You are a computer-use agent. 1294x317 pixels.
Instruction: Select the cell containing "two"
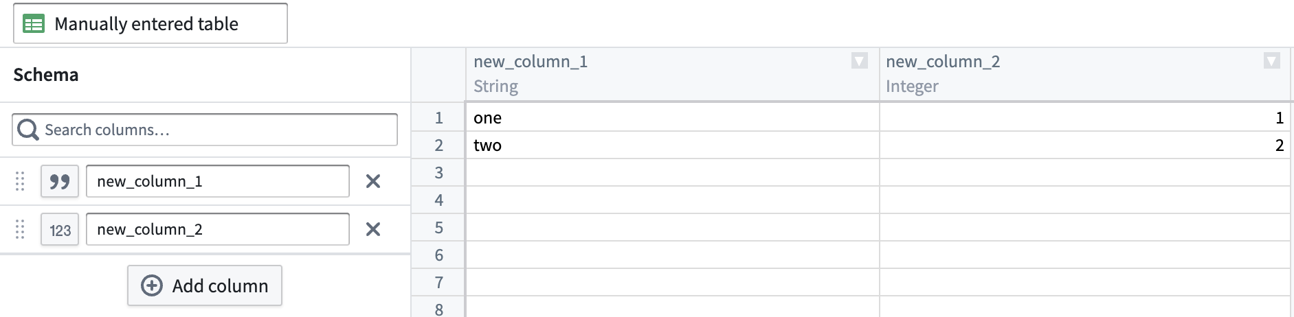(x=672, y=145)
